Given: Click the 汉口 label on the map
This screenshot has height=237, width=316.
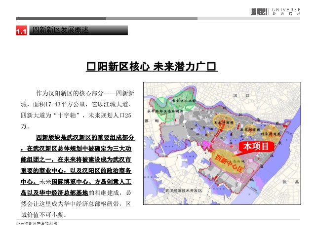Looking at the screenshot, I should [x=241, y=95].
